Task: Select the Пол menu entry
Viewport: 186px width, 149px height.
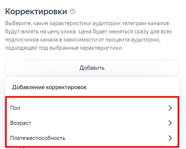Action: point(92,108)
